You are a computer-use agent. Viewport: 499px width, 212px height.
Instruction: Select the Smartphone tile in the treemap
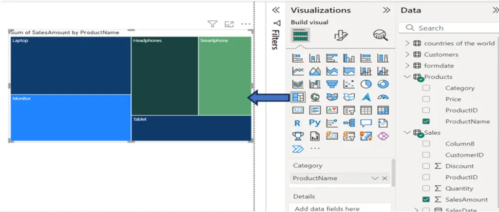click(225, 76)
